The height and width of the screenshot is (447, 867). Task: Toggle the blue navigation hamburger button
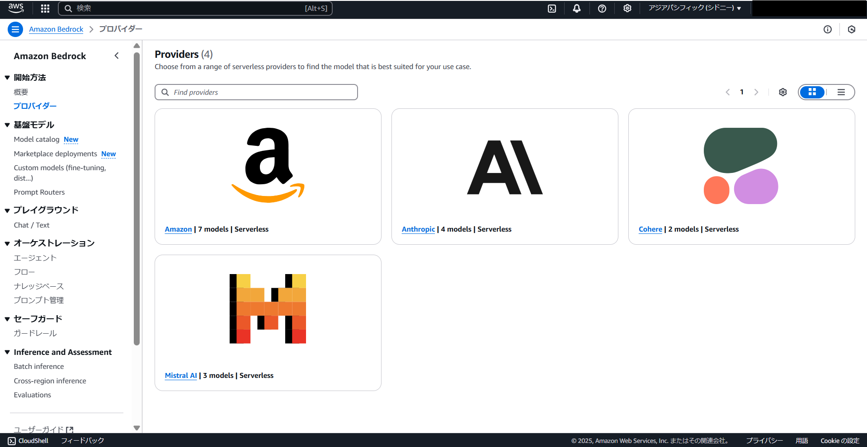click(15, 29)
